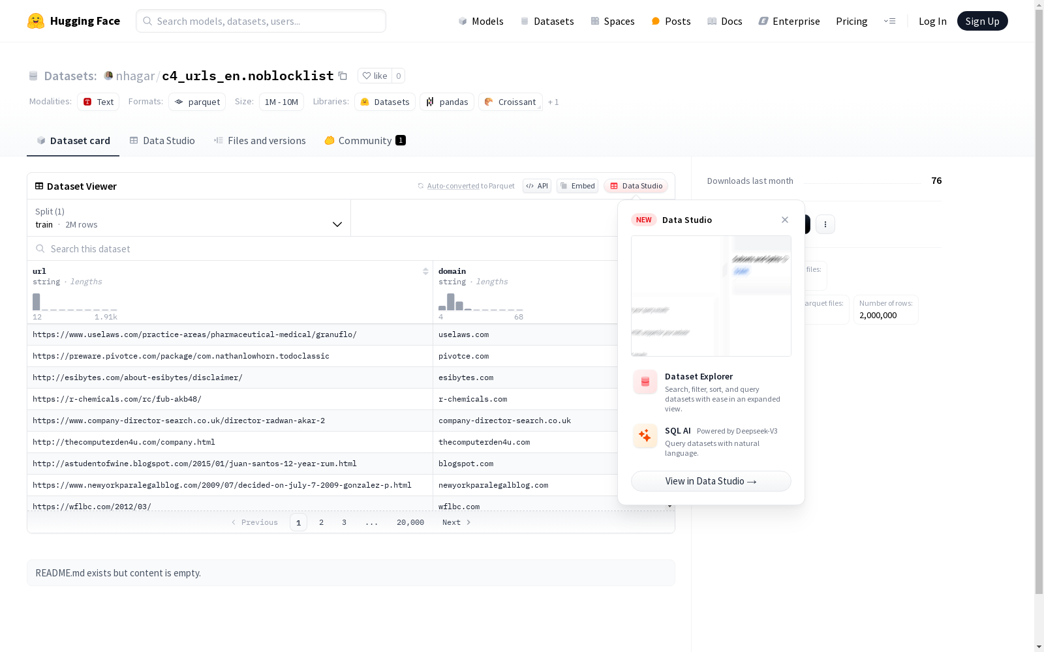This screenshot has height=652, width=1044.
Task: Click the Sign Up button
Action: (982, 21)
